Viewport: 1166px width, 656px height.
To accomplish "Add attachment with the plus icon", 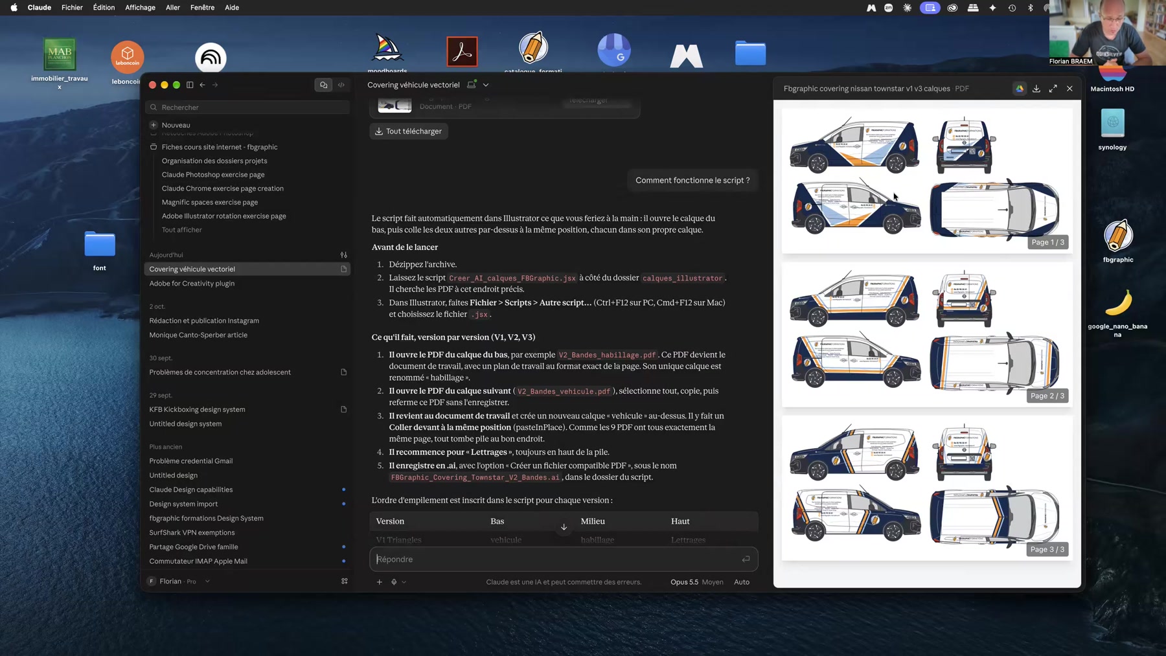I will (x=380, y=582).
